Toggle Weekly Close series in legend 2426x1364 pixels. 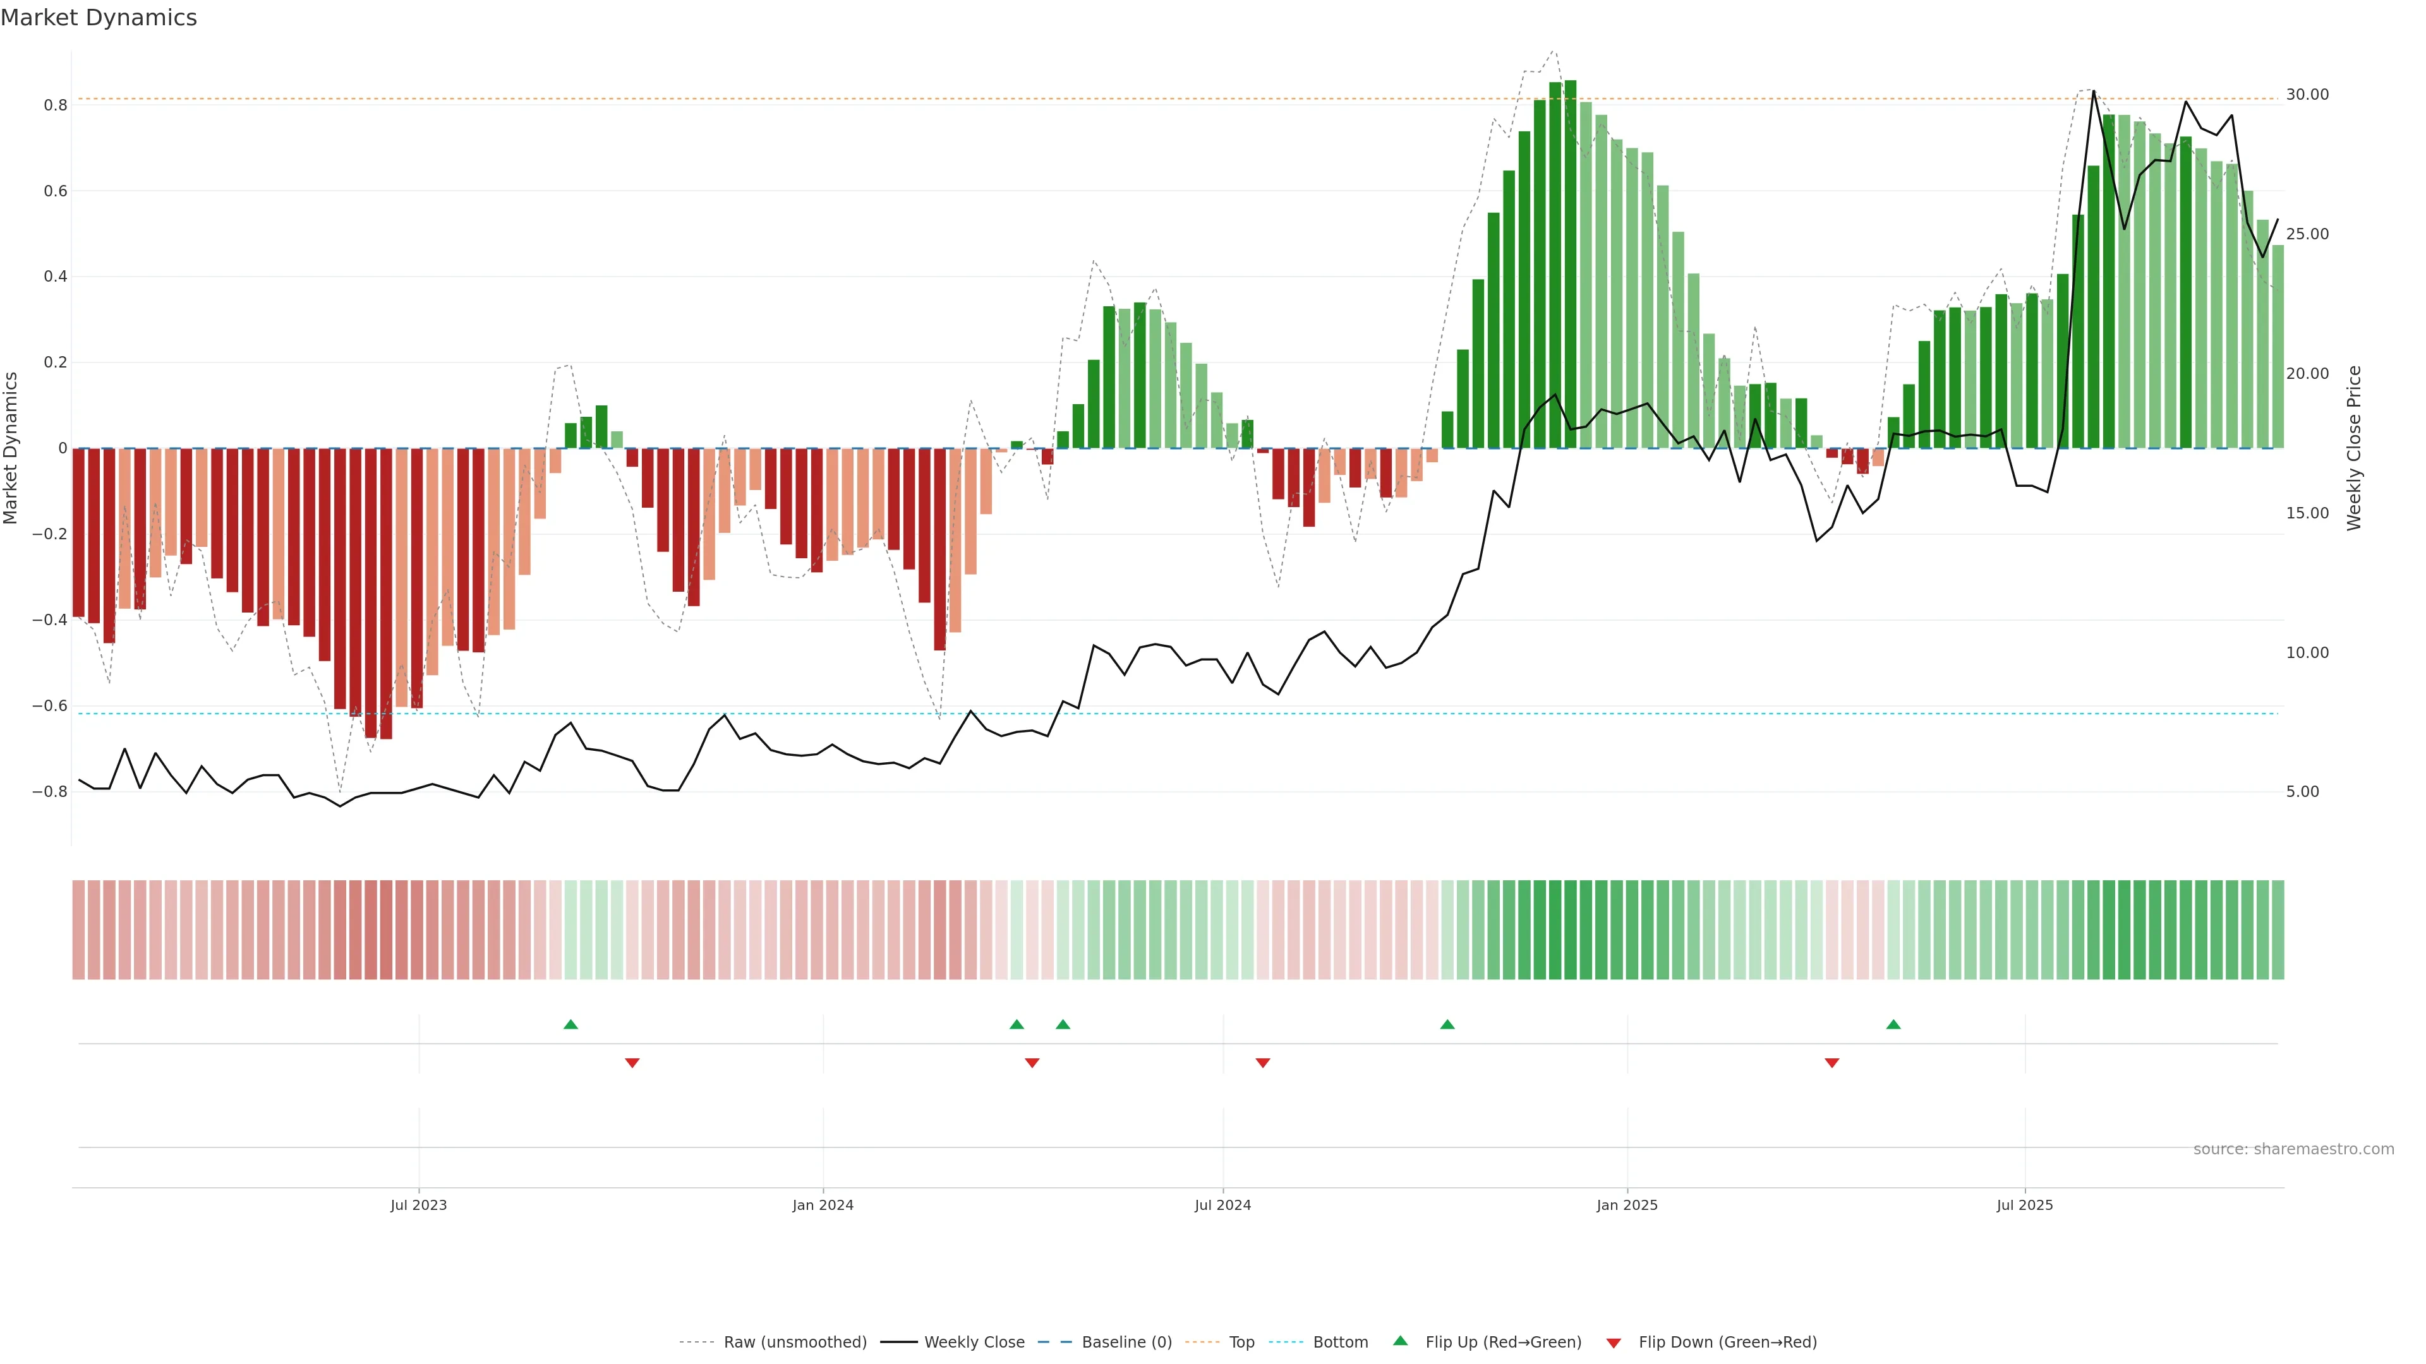point(974,1343)
